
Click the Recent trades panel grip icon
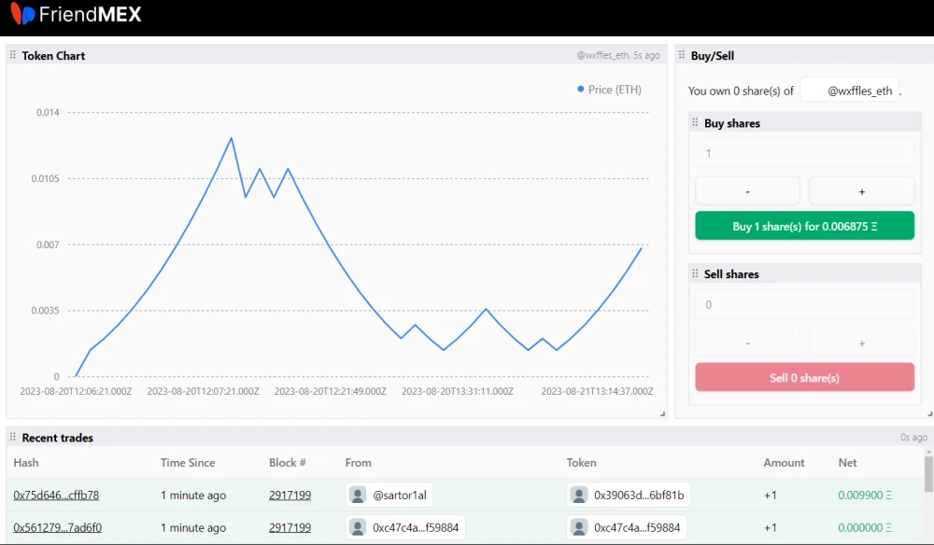click(x=12, y=437)
